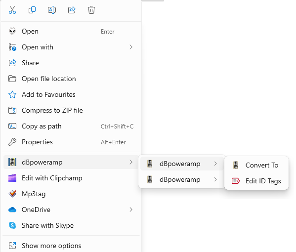The image size is (296, 252).
Task: Select Show more options
Action: (x=71, y=246)
